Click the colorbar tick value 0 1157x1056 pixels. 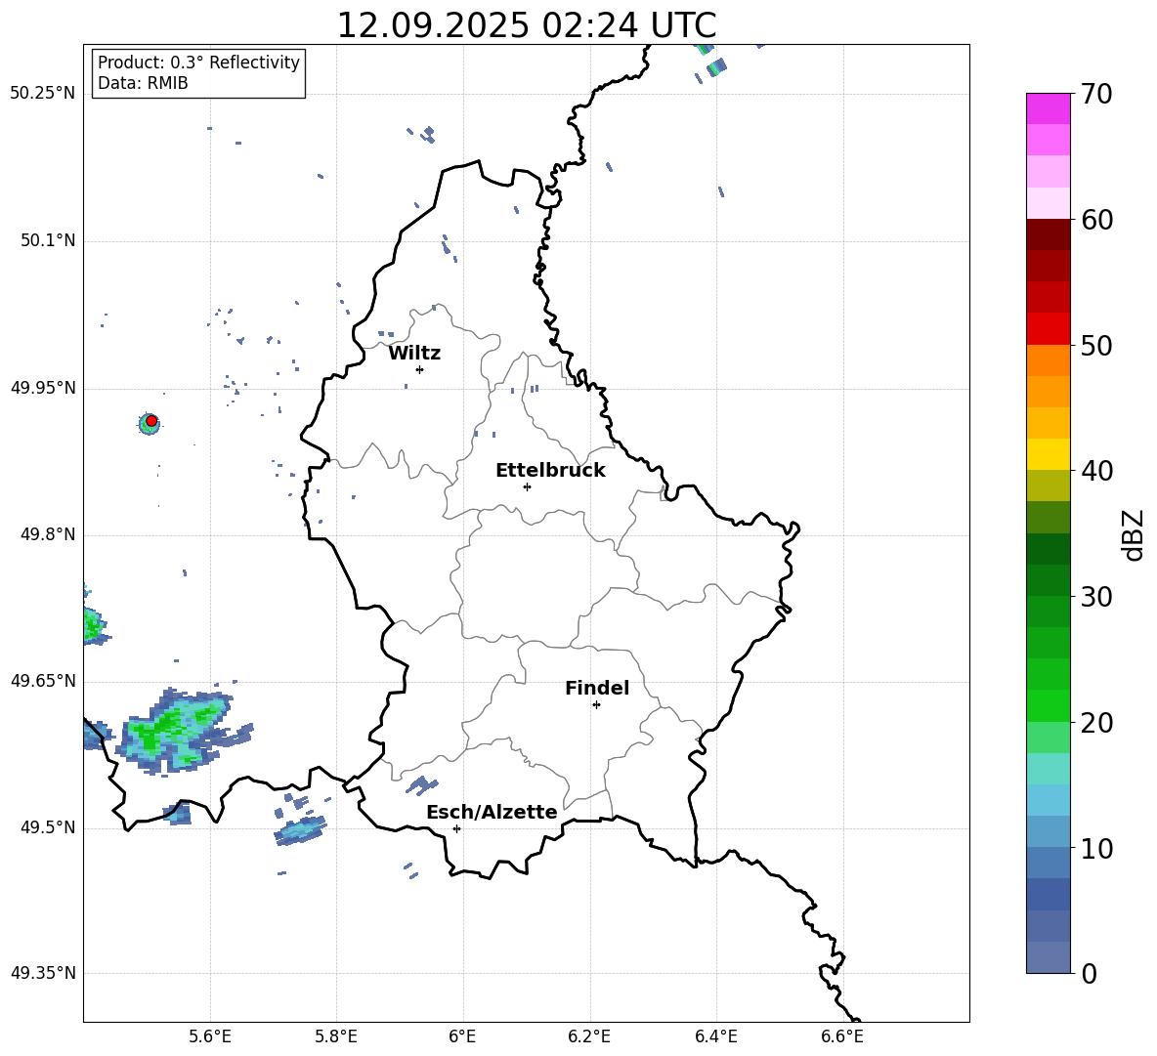click(x=1090, y=974)
